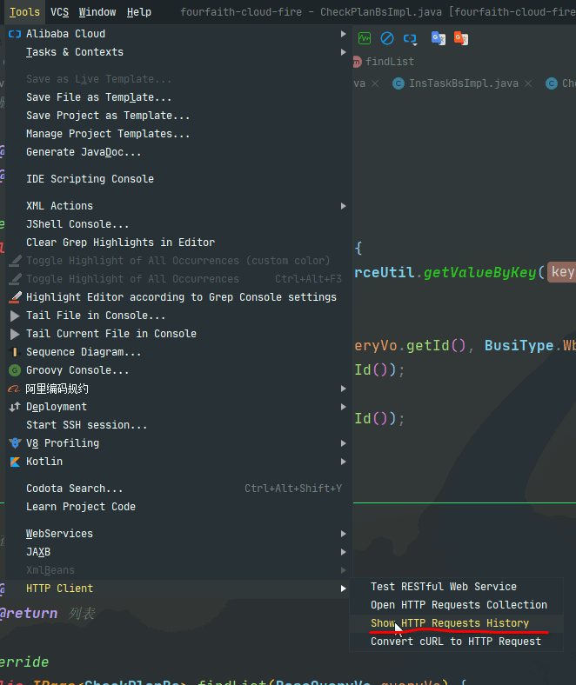
Task: Open the Tools menu
Action: click(24, 12)
